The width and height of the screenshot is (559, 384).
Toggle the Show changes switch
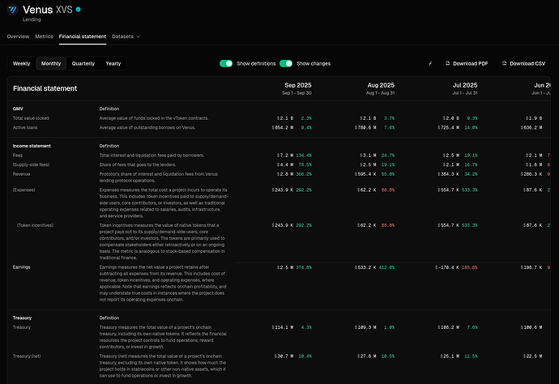[x=286, y=63]
